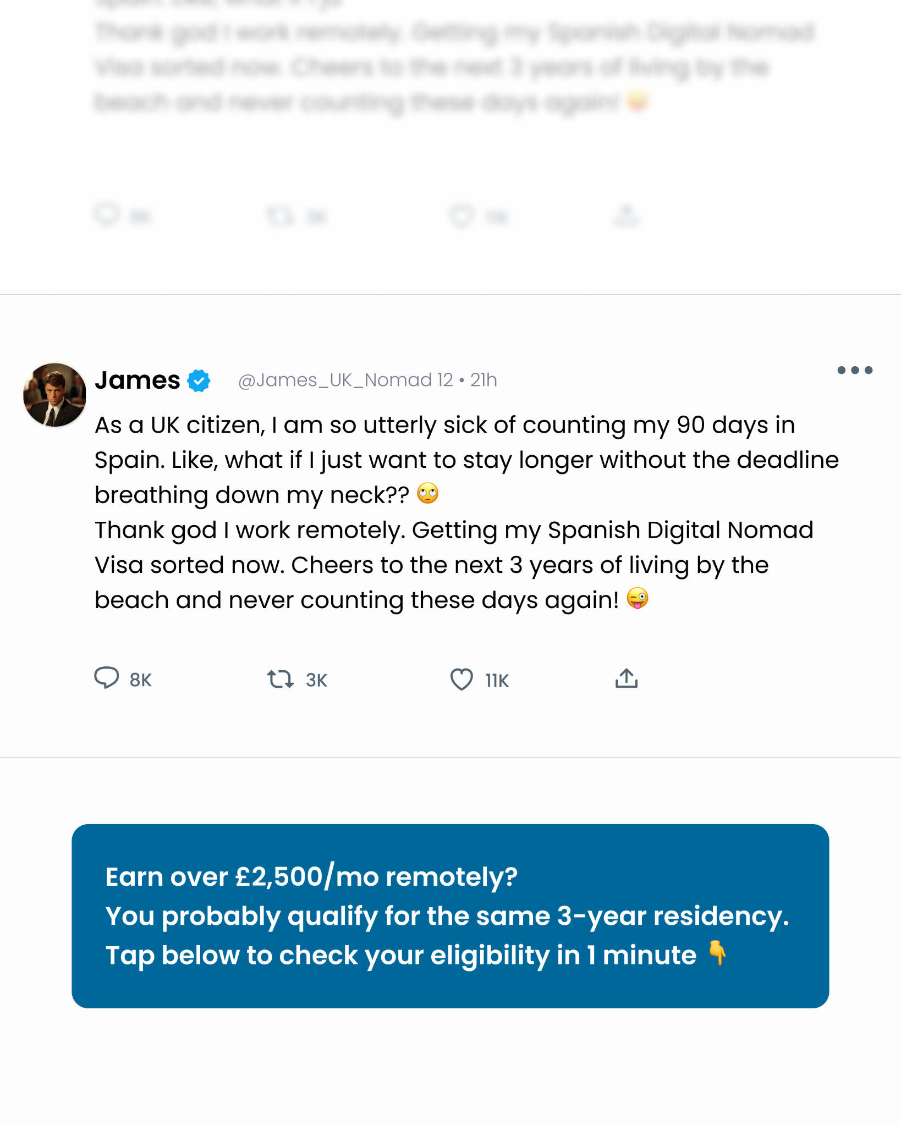Click the blue verified badge beside James
Viewport: 901px width, 1126px height.
(199, 380)
